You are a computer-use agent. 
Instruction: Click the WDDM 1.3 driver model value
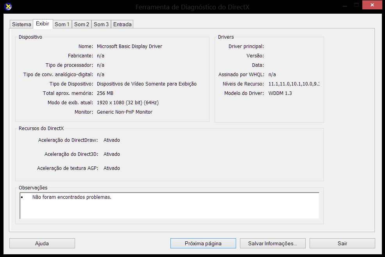click(280, 93)
